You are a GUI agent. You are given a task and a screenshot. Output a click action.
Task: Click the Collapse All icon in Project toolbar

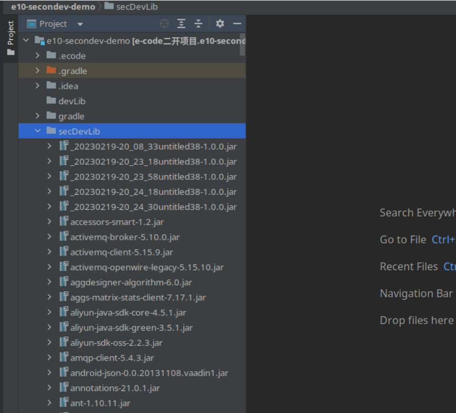(x=199, y=24)
